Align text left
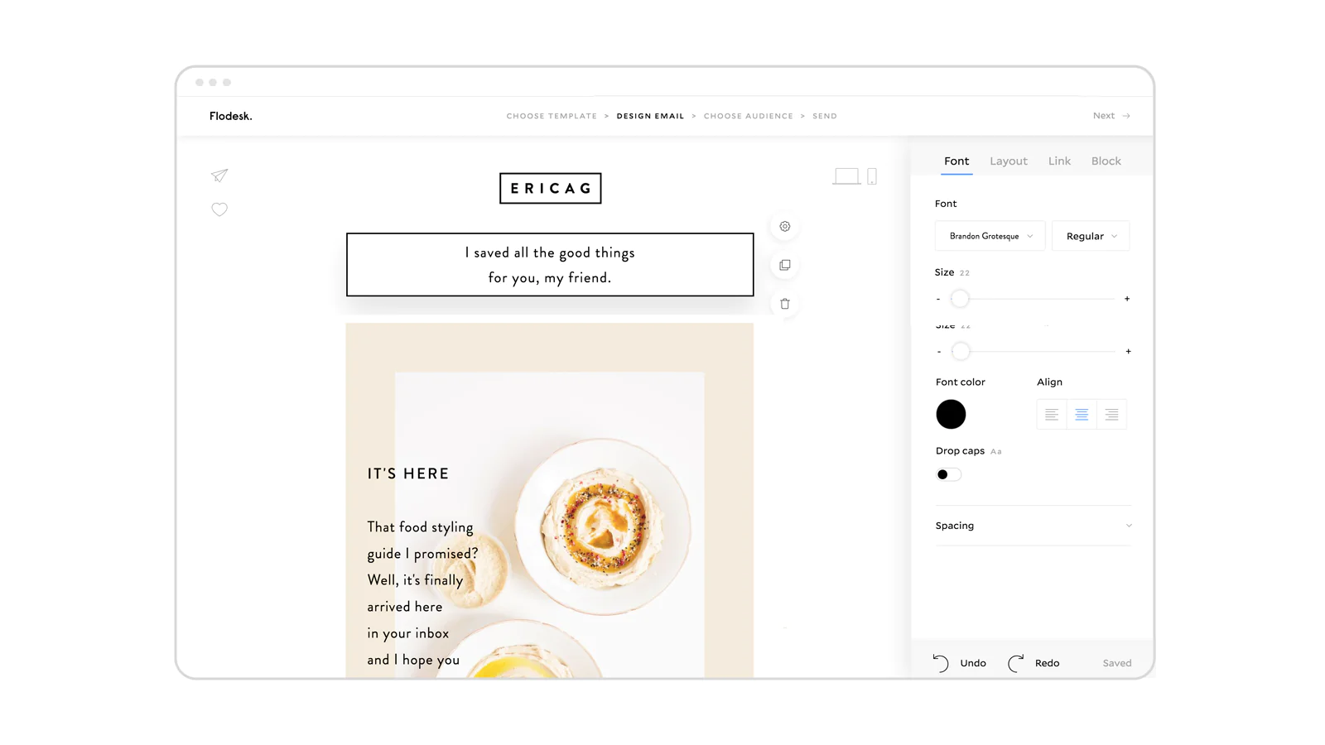The width and height of the screenshot is (1325, 745). (1052, 414)
